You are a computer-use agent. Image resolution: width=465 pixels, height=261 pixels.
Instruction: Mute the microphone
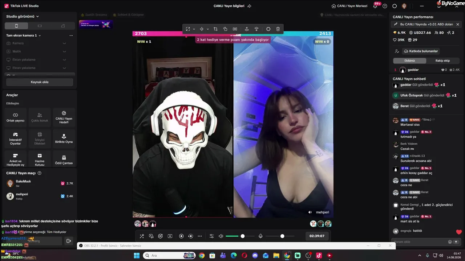click(x=260, y=236)
